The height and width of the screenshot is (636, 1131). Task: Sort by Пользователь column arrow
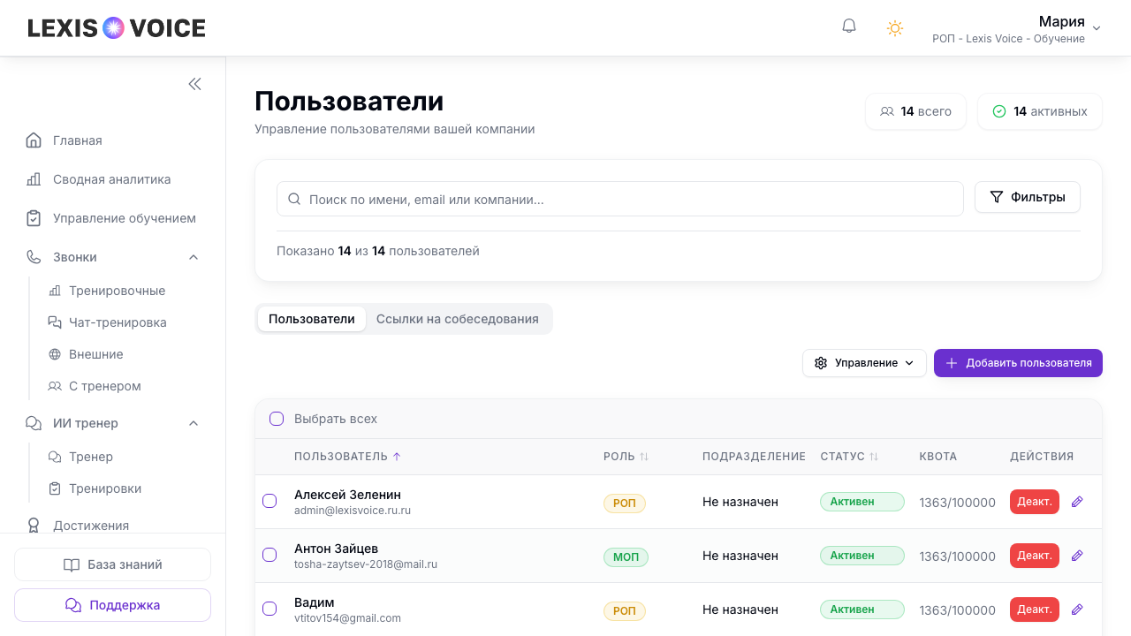pos(397,457)
